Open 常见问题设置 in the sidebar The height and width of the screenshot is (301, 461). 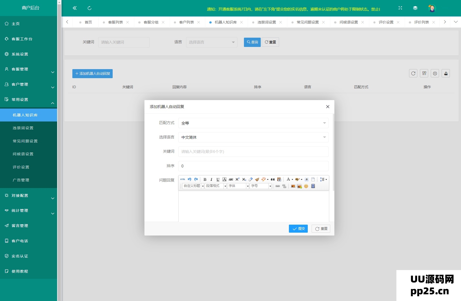pyautogui.click(x=25, y=141)
